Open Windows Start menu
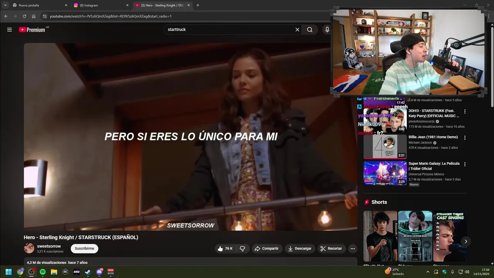 coord(8,272)
